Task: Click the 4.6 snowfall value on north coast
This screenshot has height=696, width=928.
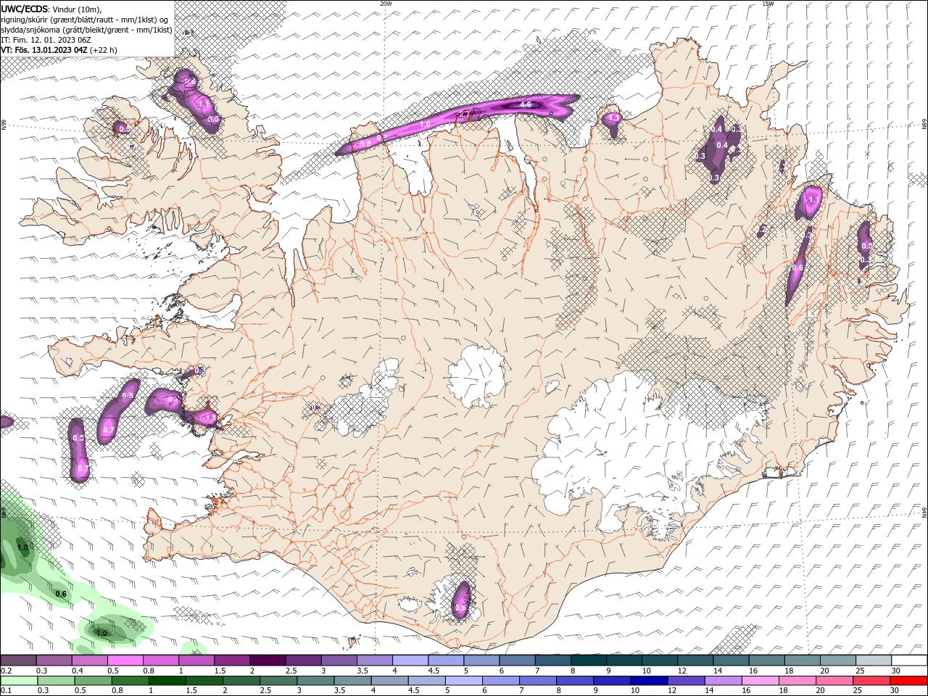Action: pyautogui.click(x=526, y=105)
